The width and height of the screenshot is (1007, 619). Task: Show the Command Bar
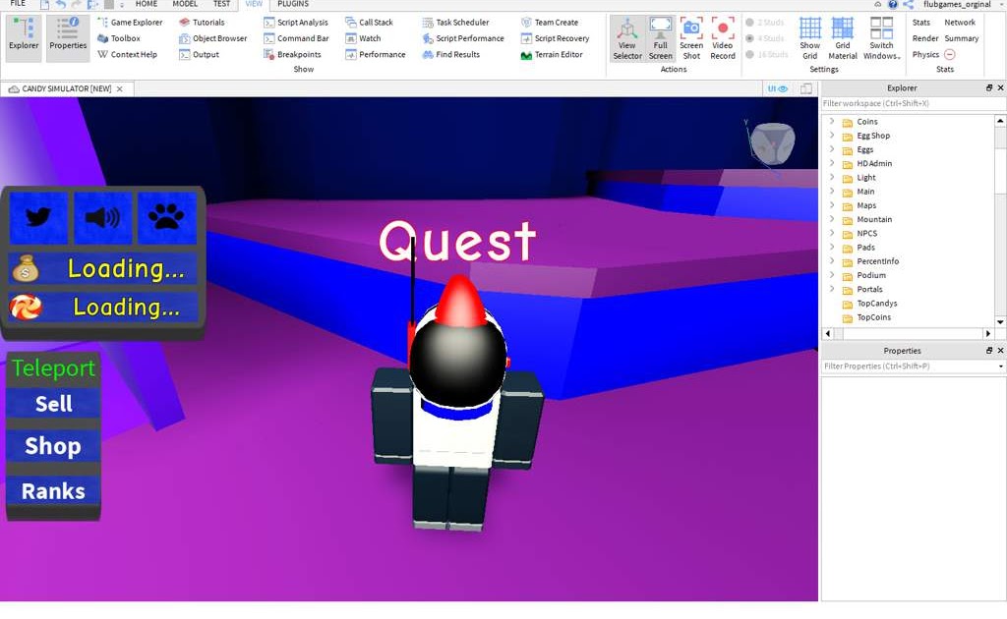coord(296,38)
